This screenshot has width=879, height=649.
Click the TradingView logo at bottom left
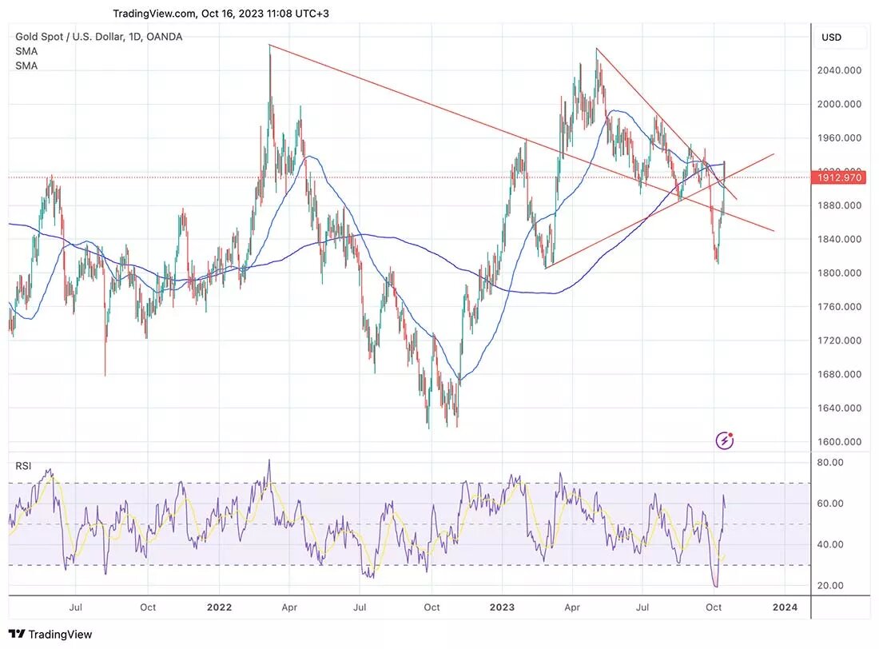click(x=50, y=634)
